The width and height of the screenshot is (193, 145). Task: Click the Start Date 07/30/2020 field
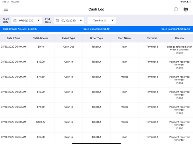[x=27, y=20]
